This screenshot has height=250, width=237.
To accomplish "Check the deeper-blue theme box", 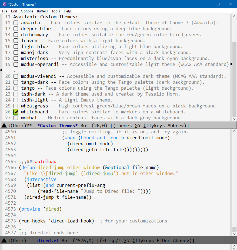I will pos(16,29).
